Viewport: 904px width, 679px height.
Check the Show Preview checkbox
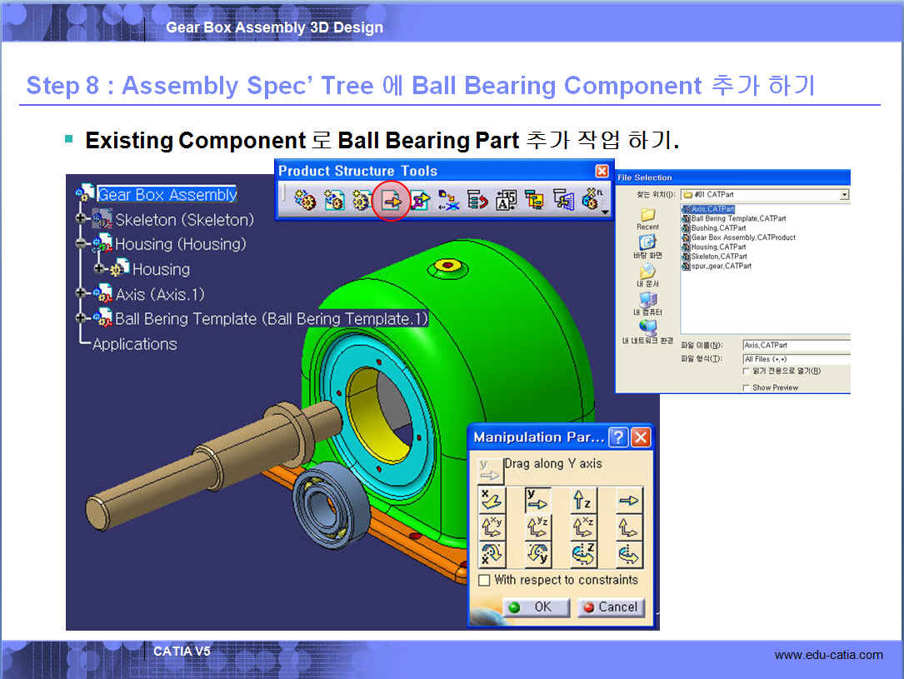[x=746, y=387]
